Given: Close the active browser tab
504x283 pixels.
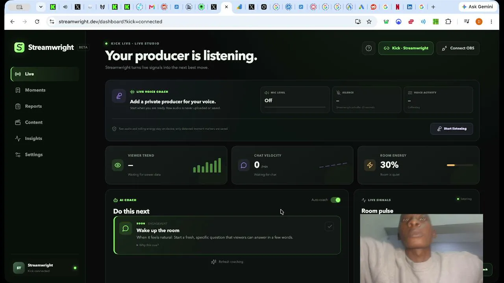Looking at the screenshot, I should [226, 7].
